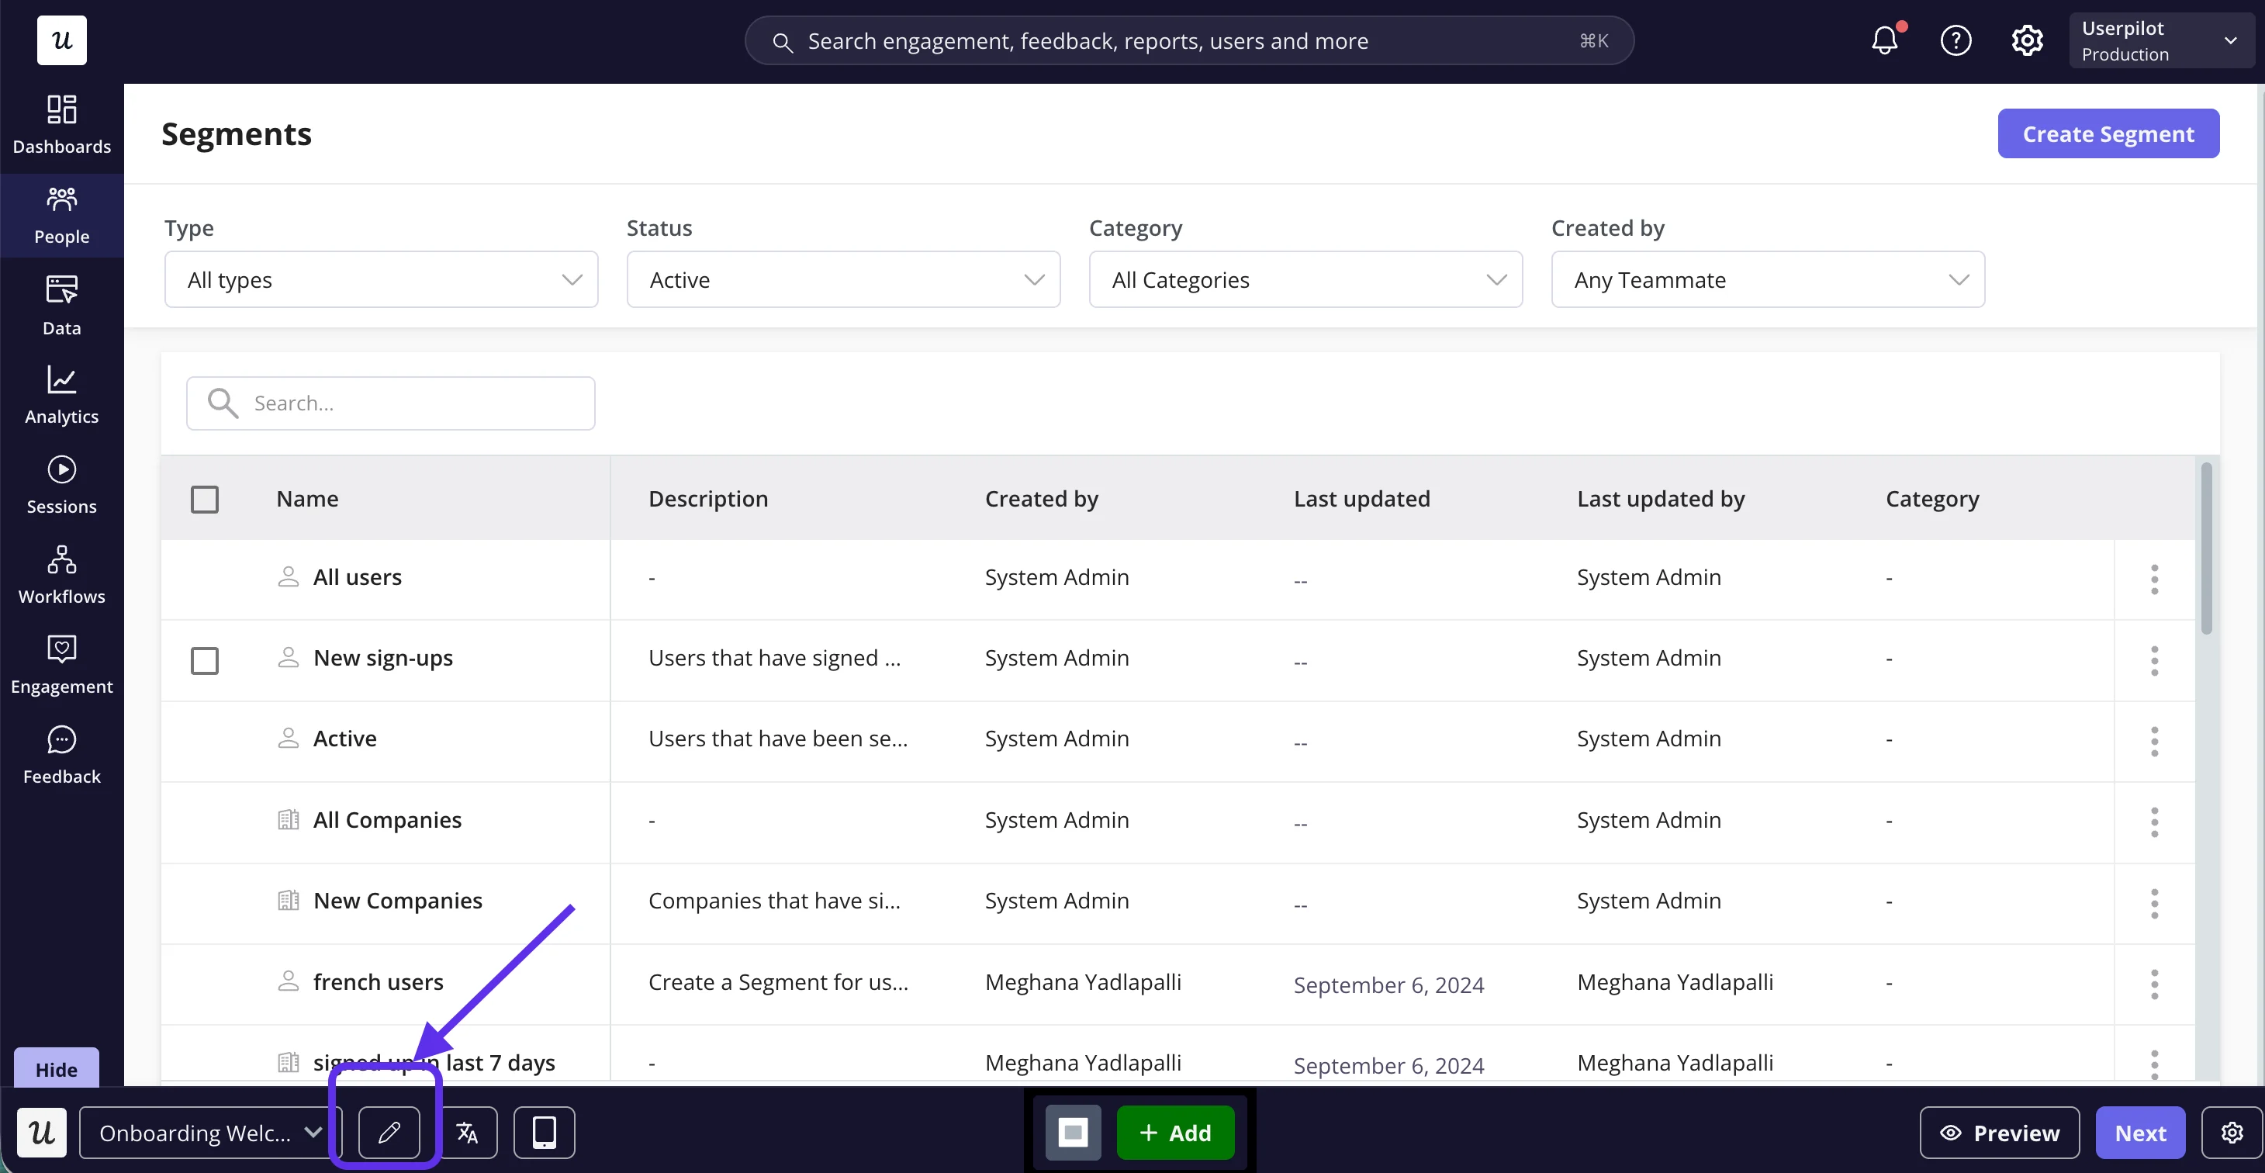Open the New Companies segment
Screen dimensions: 2265x1173
click(397, 901)
